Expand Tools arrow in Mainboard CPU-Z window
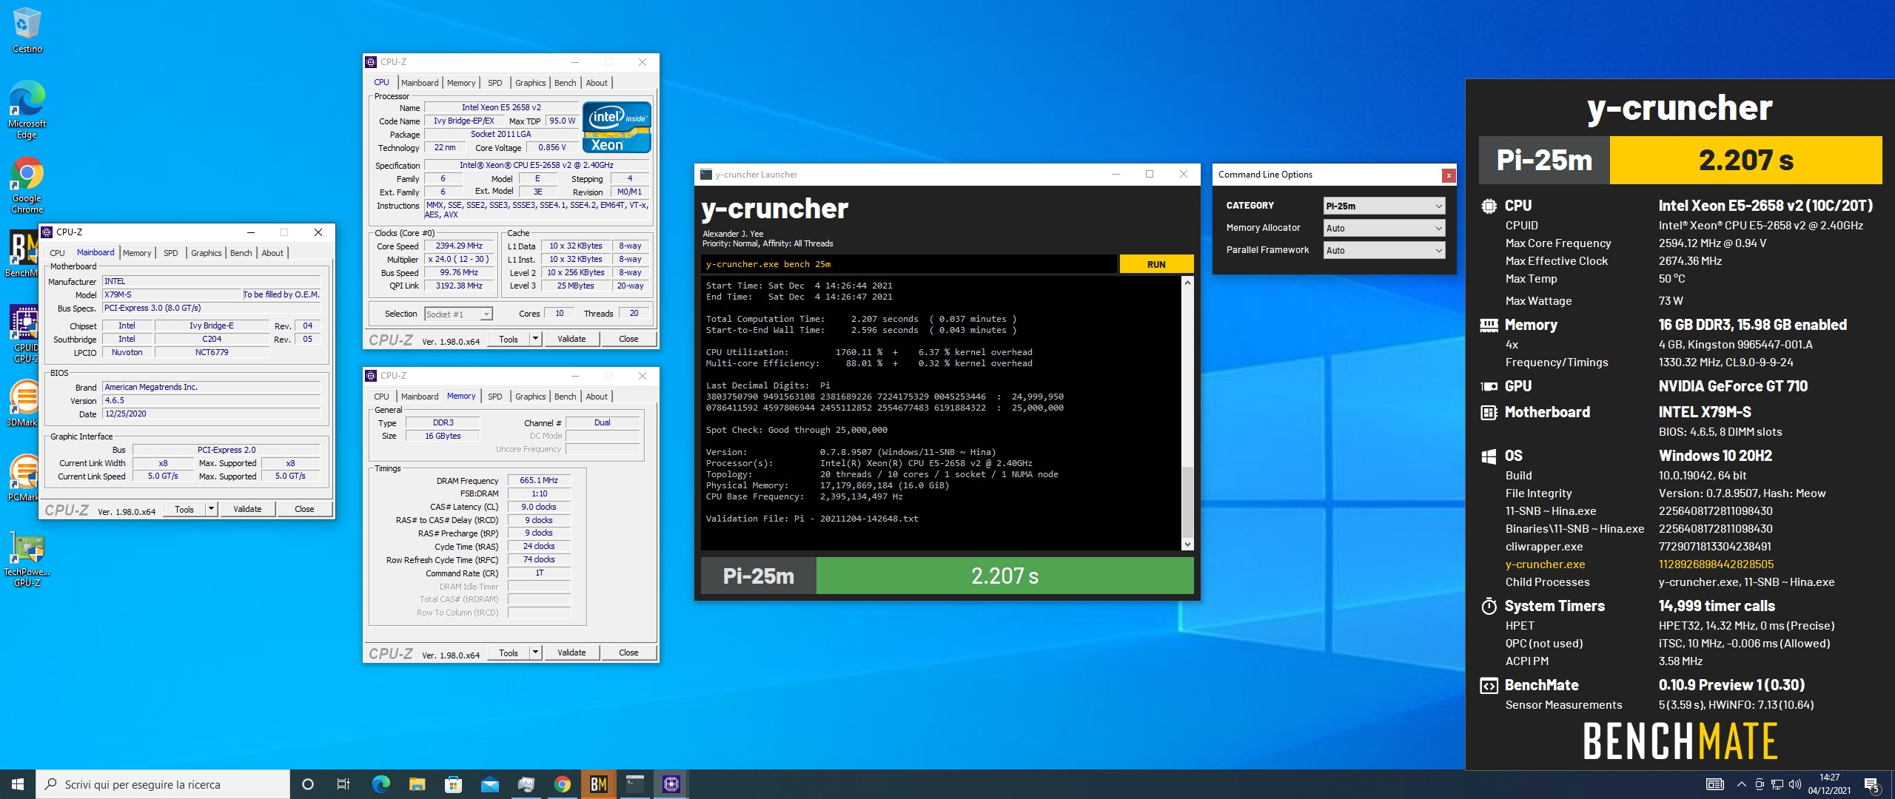The width and height of the screenshot is (1895, 799). click(212, 509)
